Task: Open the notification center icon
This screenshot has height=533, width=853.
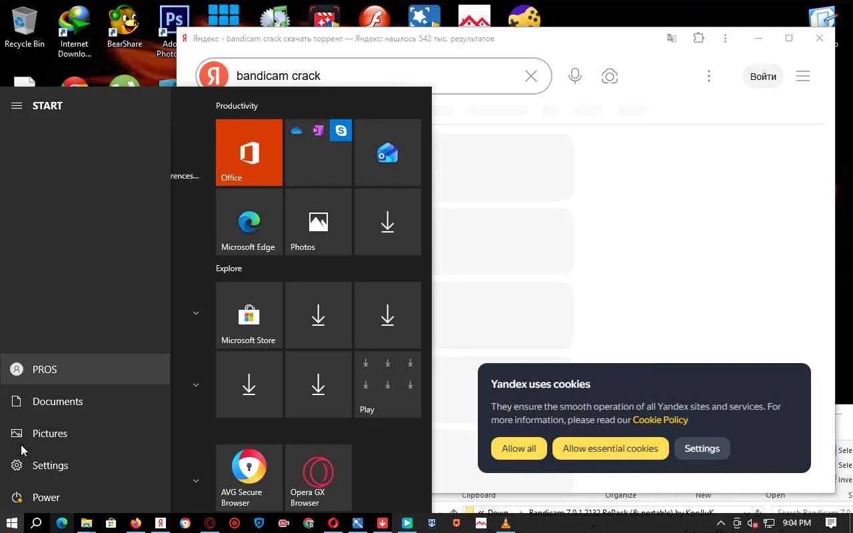Action: 831,523
